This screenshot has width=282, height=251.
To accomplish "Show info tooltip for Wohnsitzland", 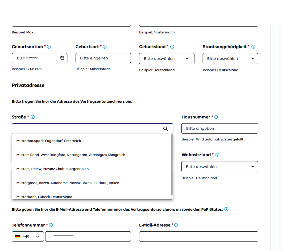I will pyautogui.click(x=217, y=155).
